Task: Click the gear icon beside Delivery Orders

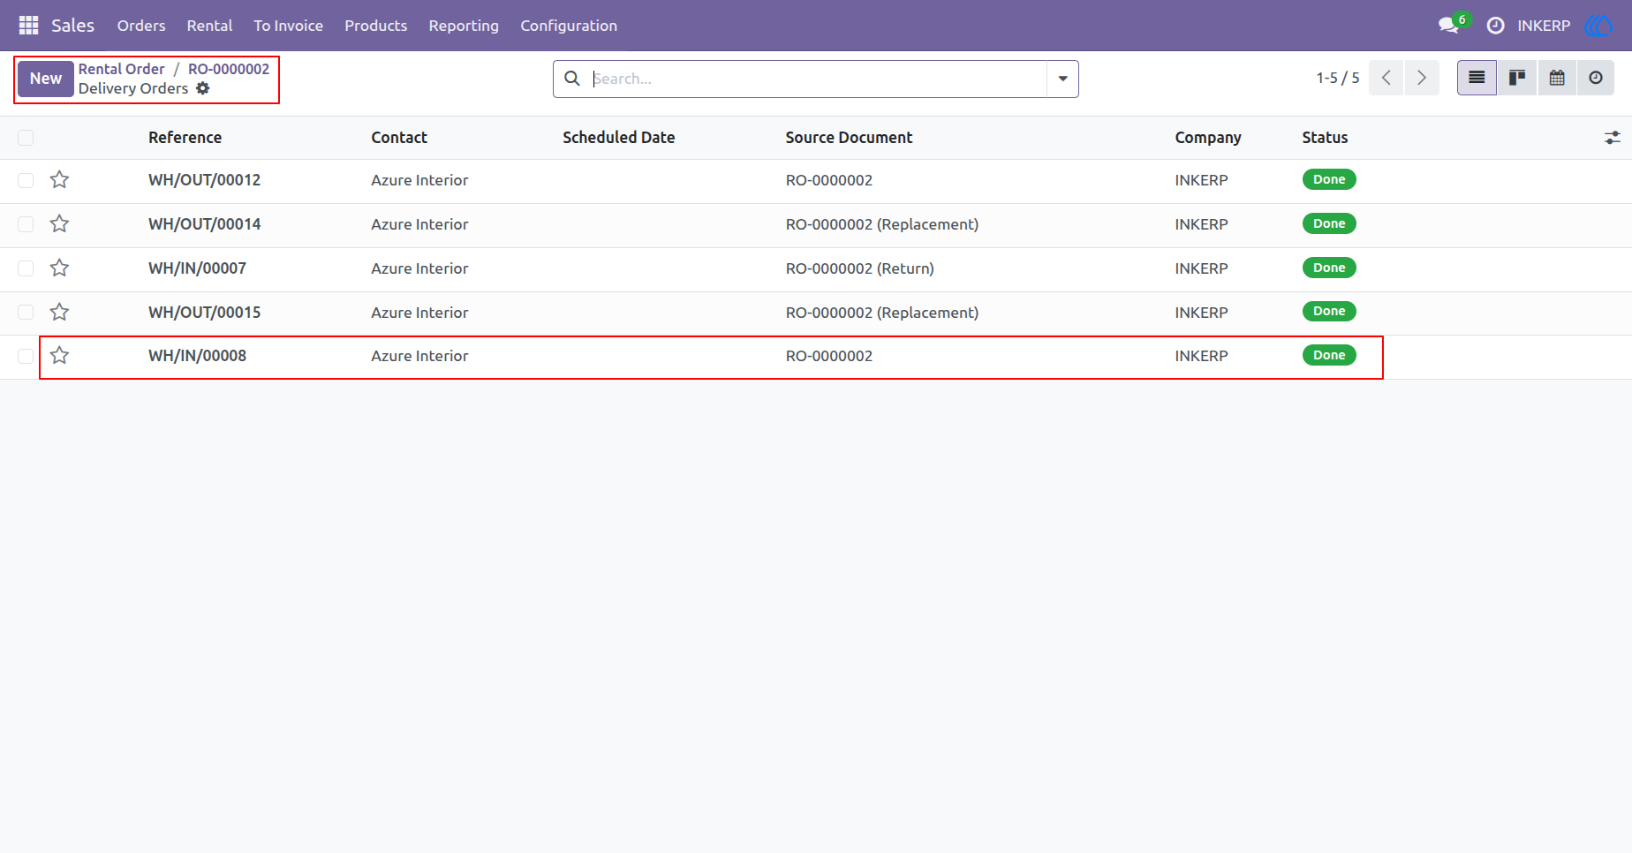Action: (x=203, y=88)
